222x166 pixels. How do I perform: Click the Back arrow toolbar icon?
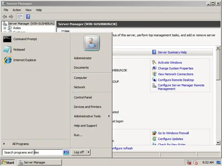(x=5, y=17)
